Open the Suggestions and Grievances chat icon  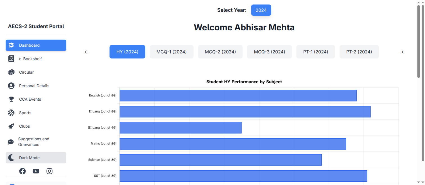tap(11, 142)
